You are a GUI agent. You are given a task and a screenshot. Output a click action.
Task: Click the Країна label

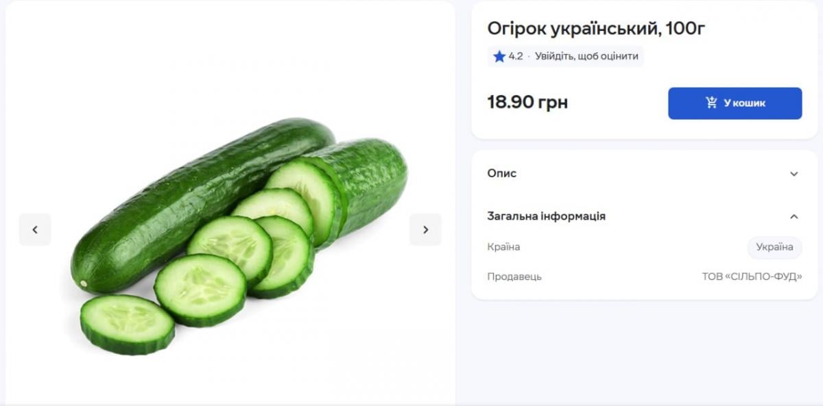pyautogui.click(x=504, y=247)
